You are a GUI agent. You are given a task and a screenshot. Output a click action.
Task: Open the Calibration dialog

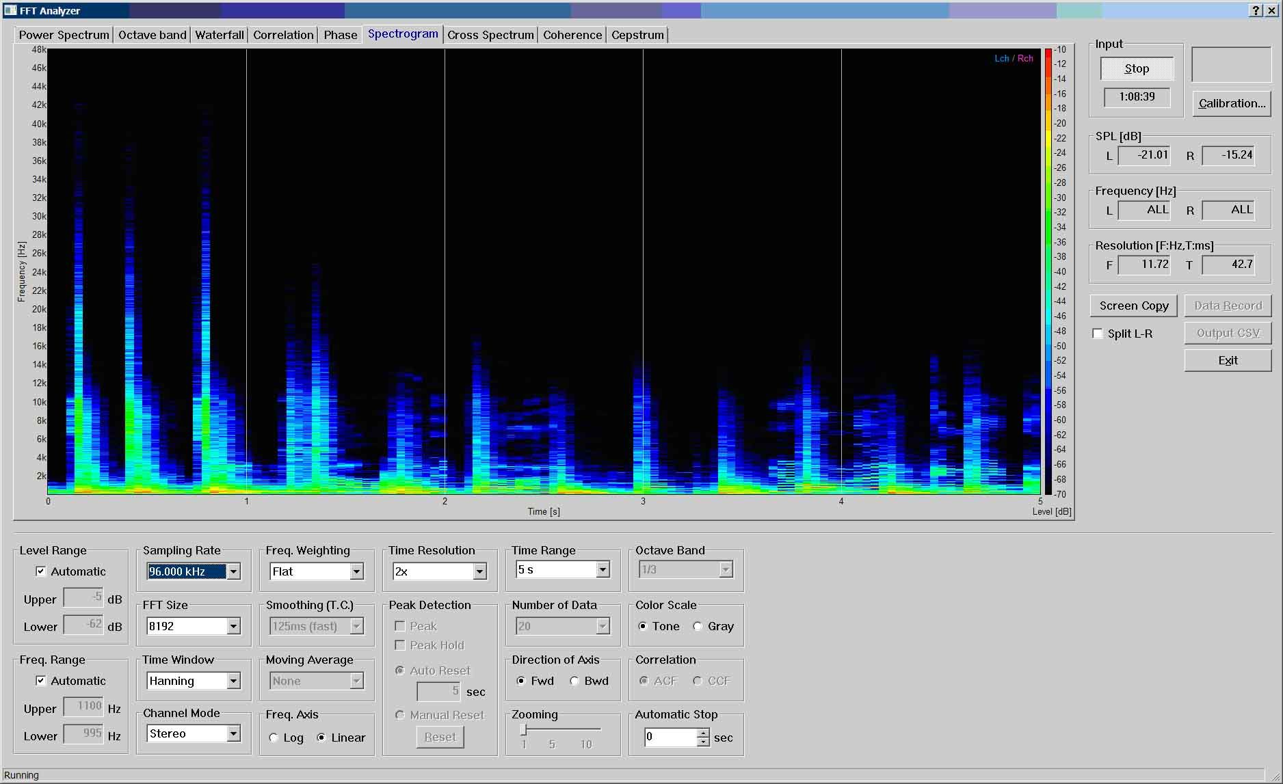[1232, 103]
